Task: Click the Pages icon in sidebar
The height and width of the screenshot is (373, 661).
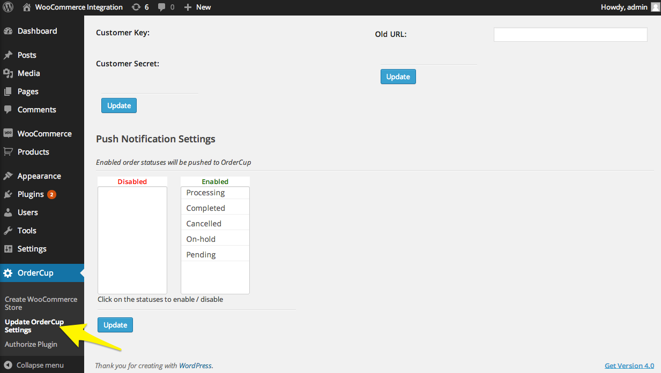Action: pos(8,92)
